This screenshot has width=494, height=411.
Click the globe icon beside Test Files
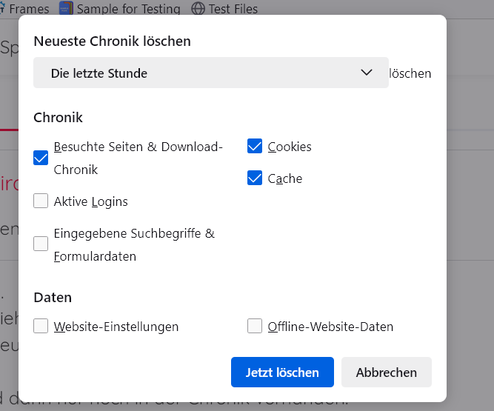click(x=198, y=9)
